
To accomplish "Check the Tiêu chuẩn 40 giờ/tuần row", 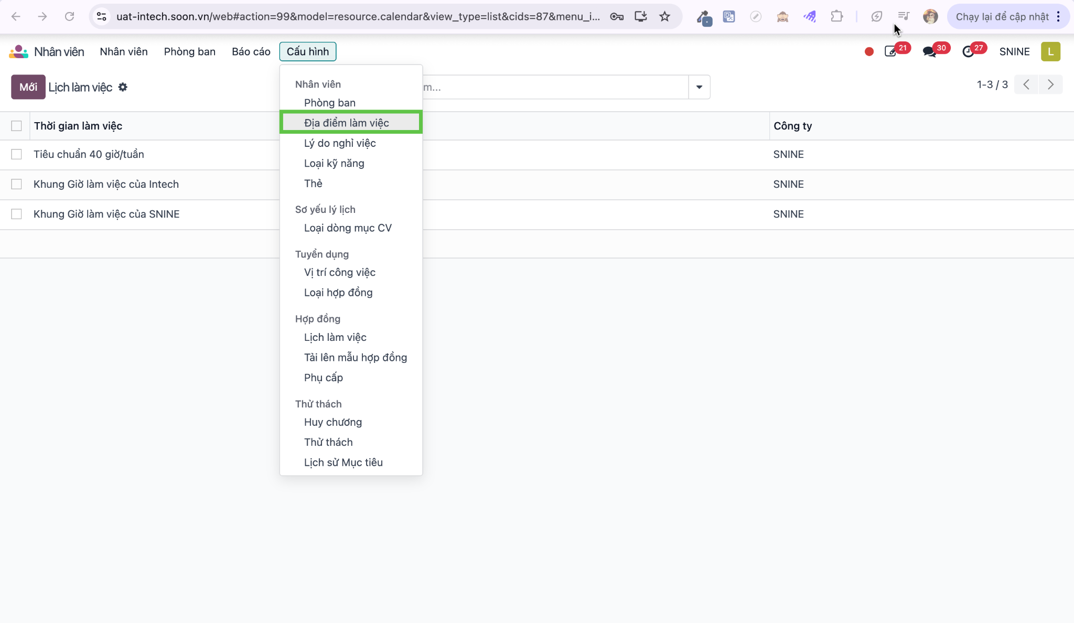I will tap(16, 154).
